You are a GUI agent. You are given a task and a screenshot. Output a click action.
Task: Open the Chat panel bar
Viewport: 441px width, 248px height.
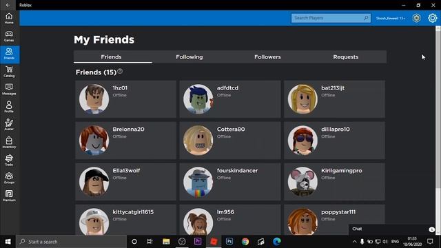tap(392, 229)
